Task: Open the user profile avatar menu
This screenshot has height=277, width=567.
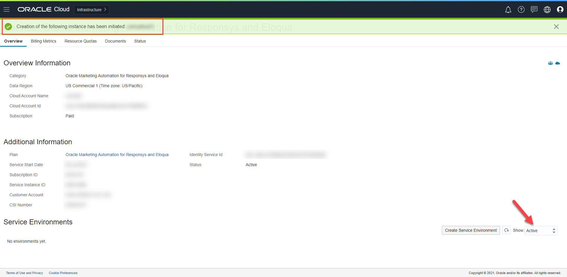Action: [x=560, y=10]
